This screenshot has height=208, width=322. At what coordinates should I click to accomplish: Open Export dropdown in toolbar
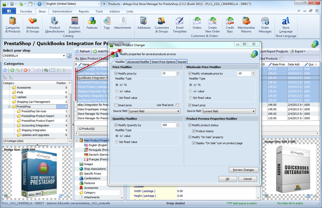pyautogui.click(x=298, y=51)
